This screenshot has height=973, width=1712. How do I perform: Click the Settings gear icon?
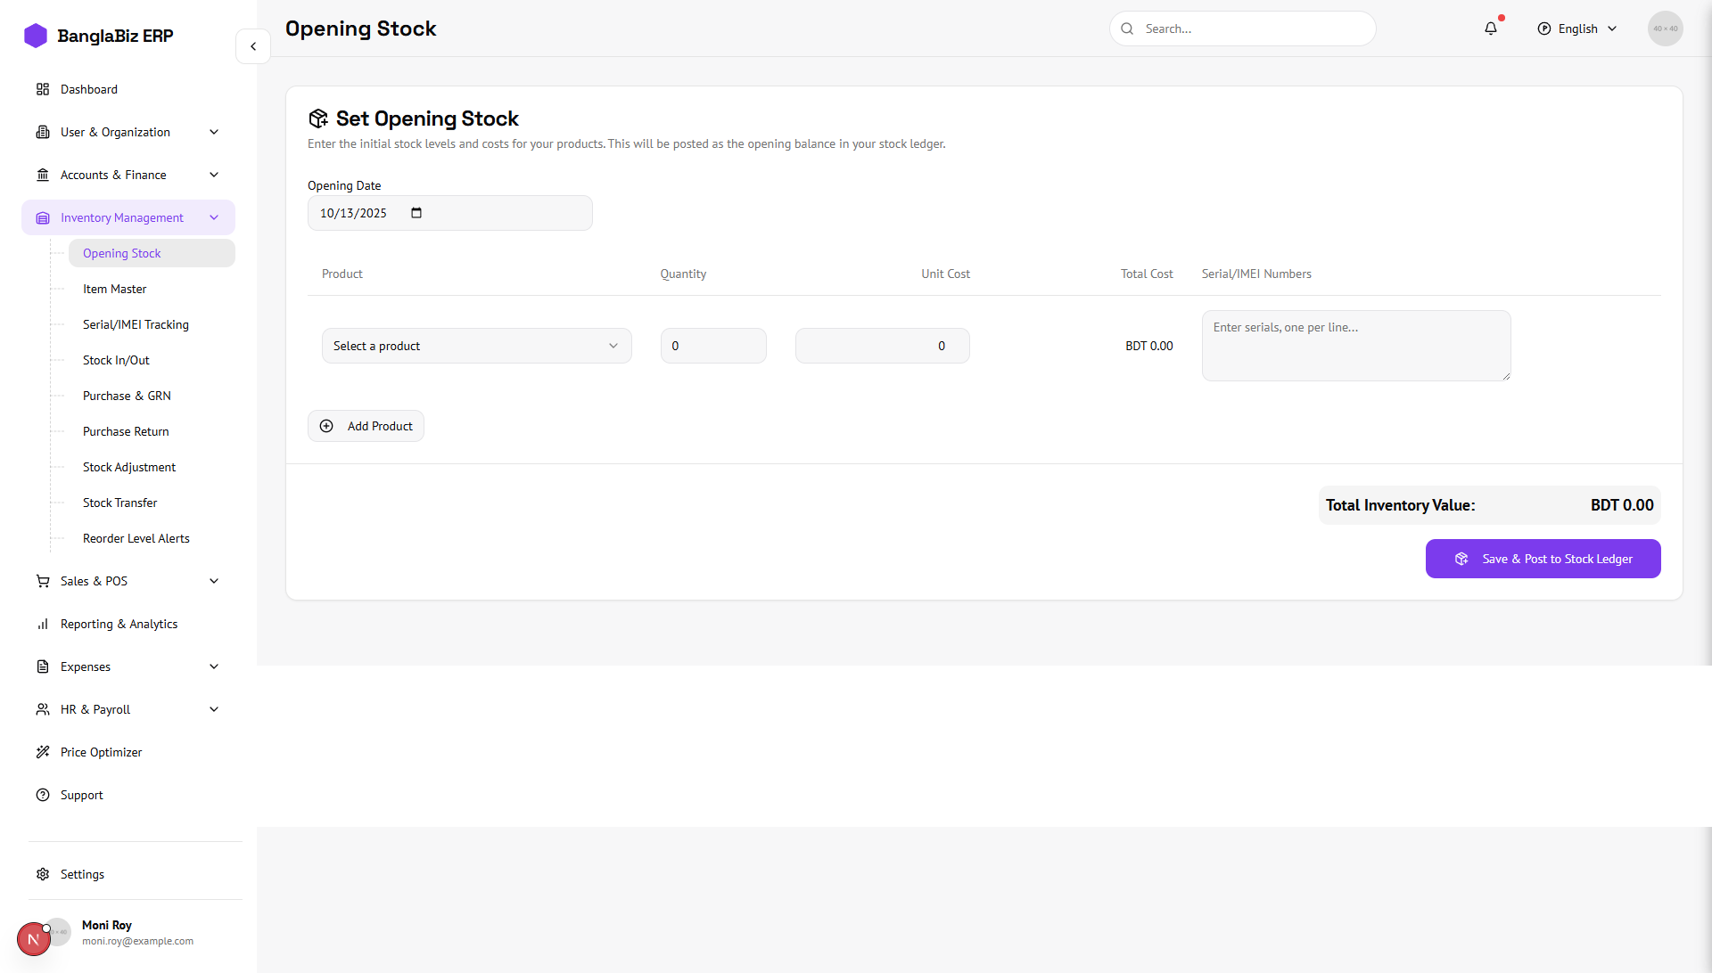point(43,874)
